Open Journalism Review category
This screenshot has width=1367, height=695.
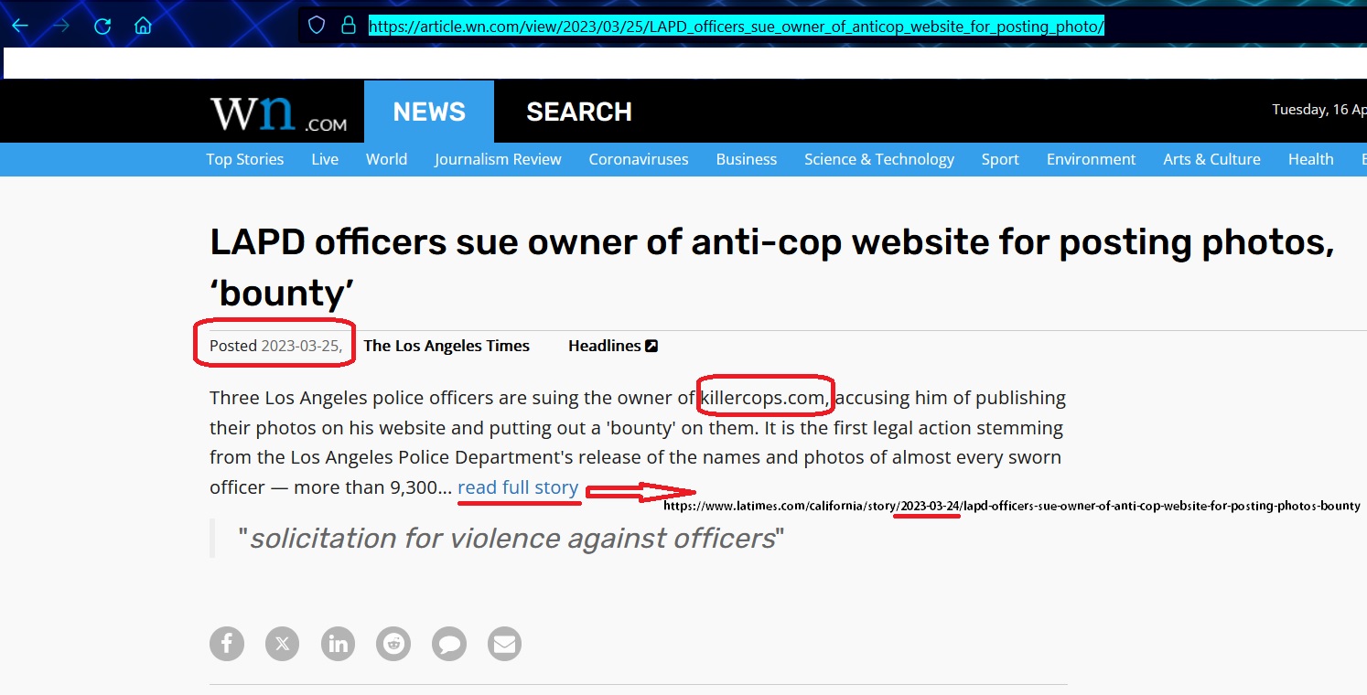(498, 159)
